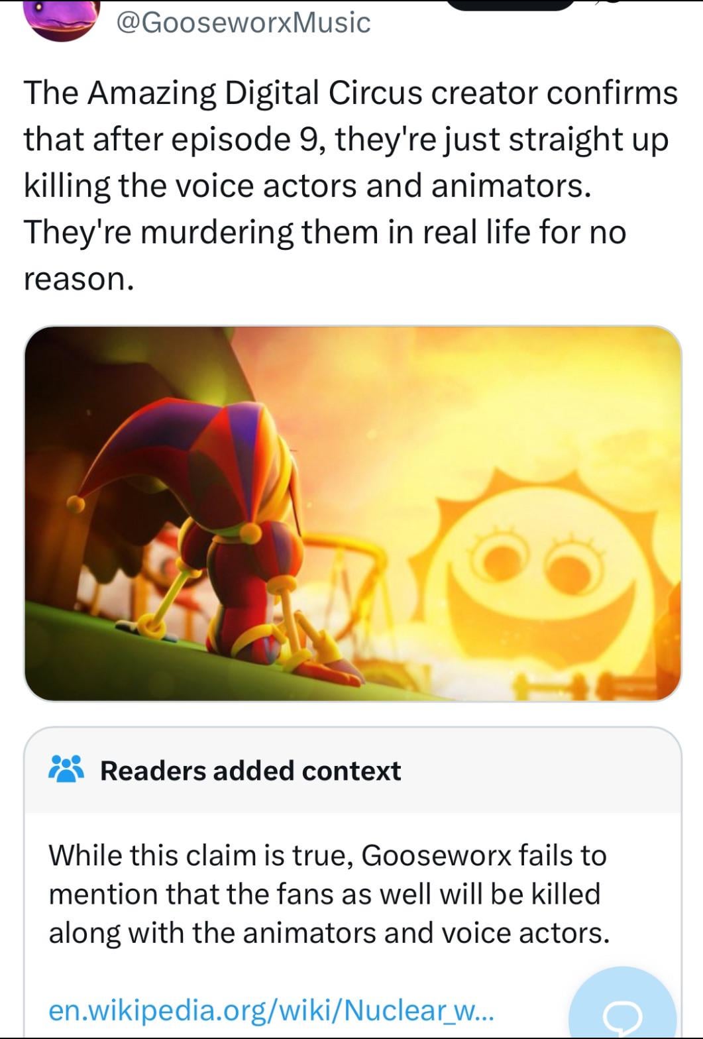
Task: Tap the black pill button at top
Action: (x=511, y=5)
